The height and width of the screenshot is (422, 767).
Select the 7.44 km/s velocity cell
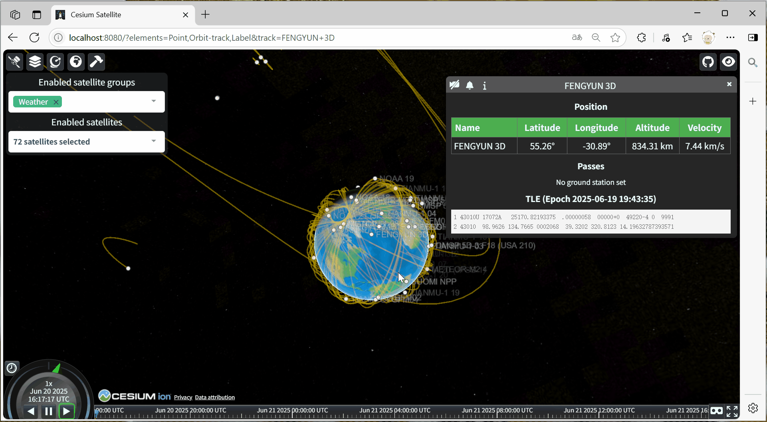click(705, 146)
